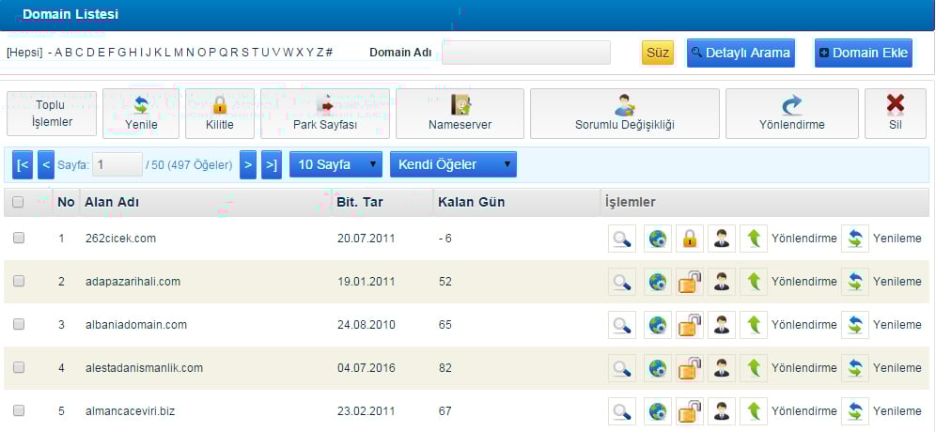Check the box for alestadanismanlik.com
The image size is (936, 432).
click(19, 367)
